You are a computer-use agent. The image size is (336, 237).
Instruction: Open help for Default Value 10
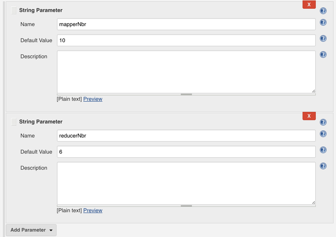[x=323, y=38]
